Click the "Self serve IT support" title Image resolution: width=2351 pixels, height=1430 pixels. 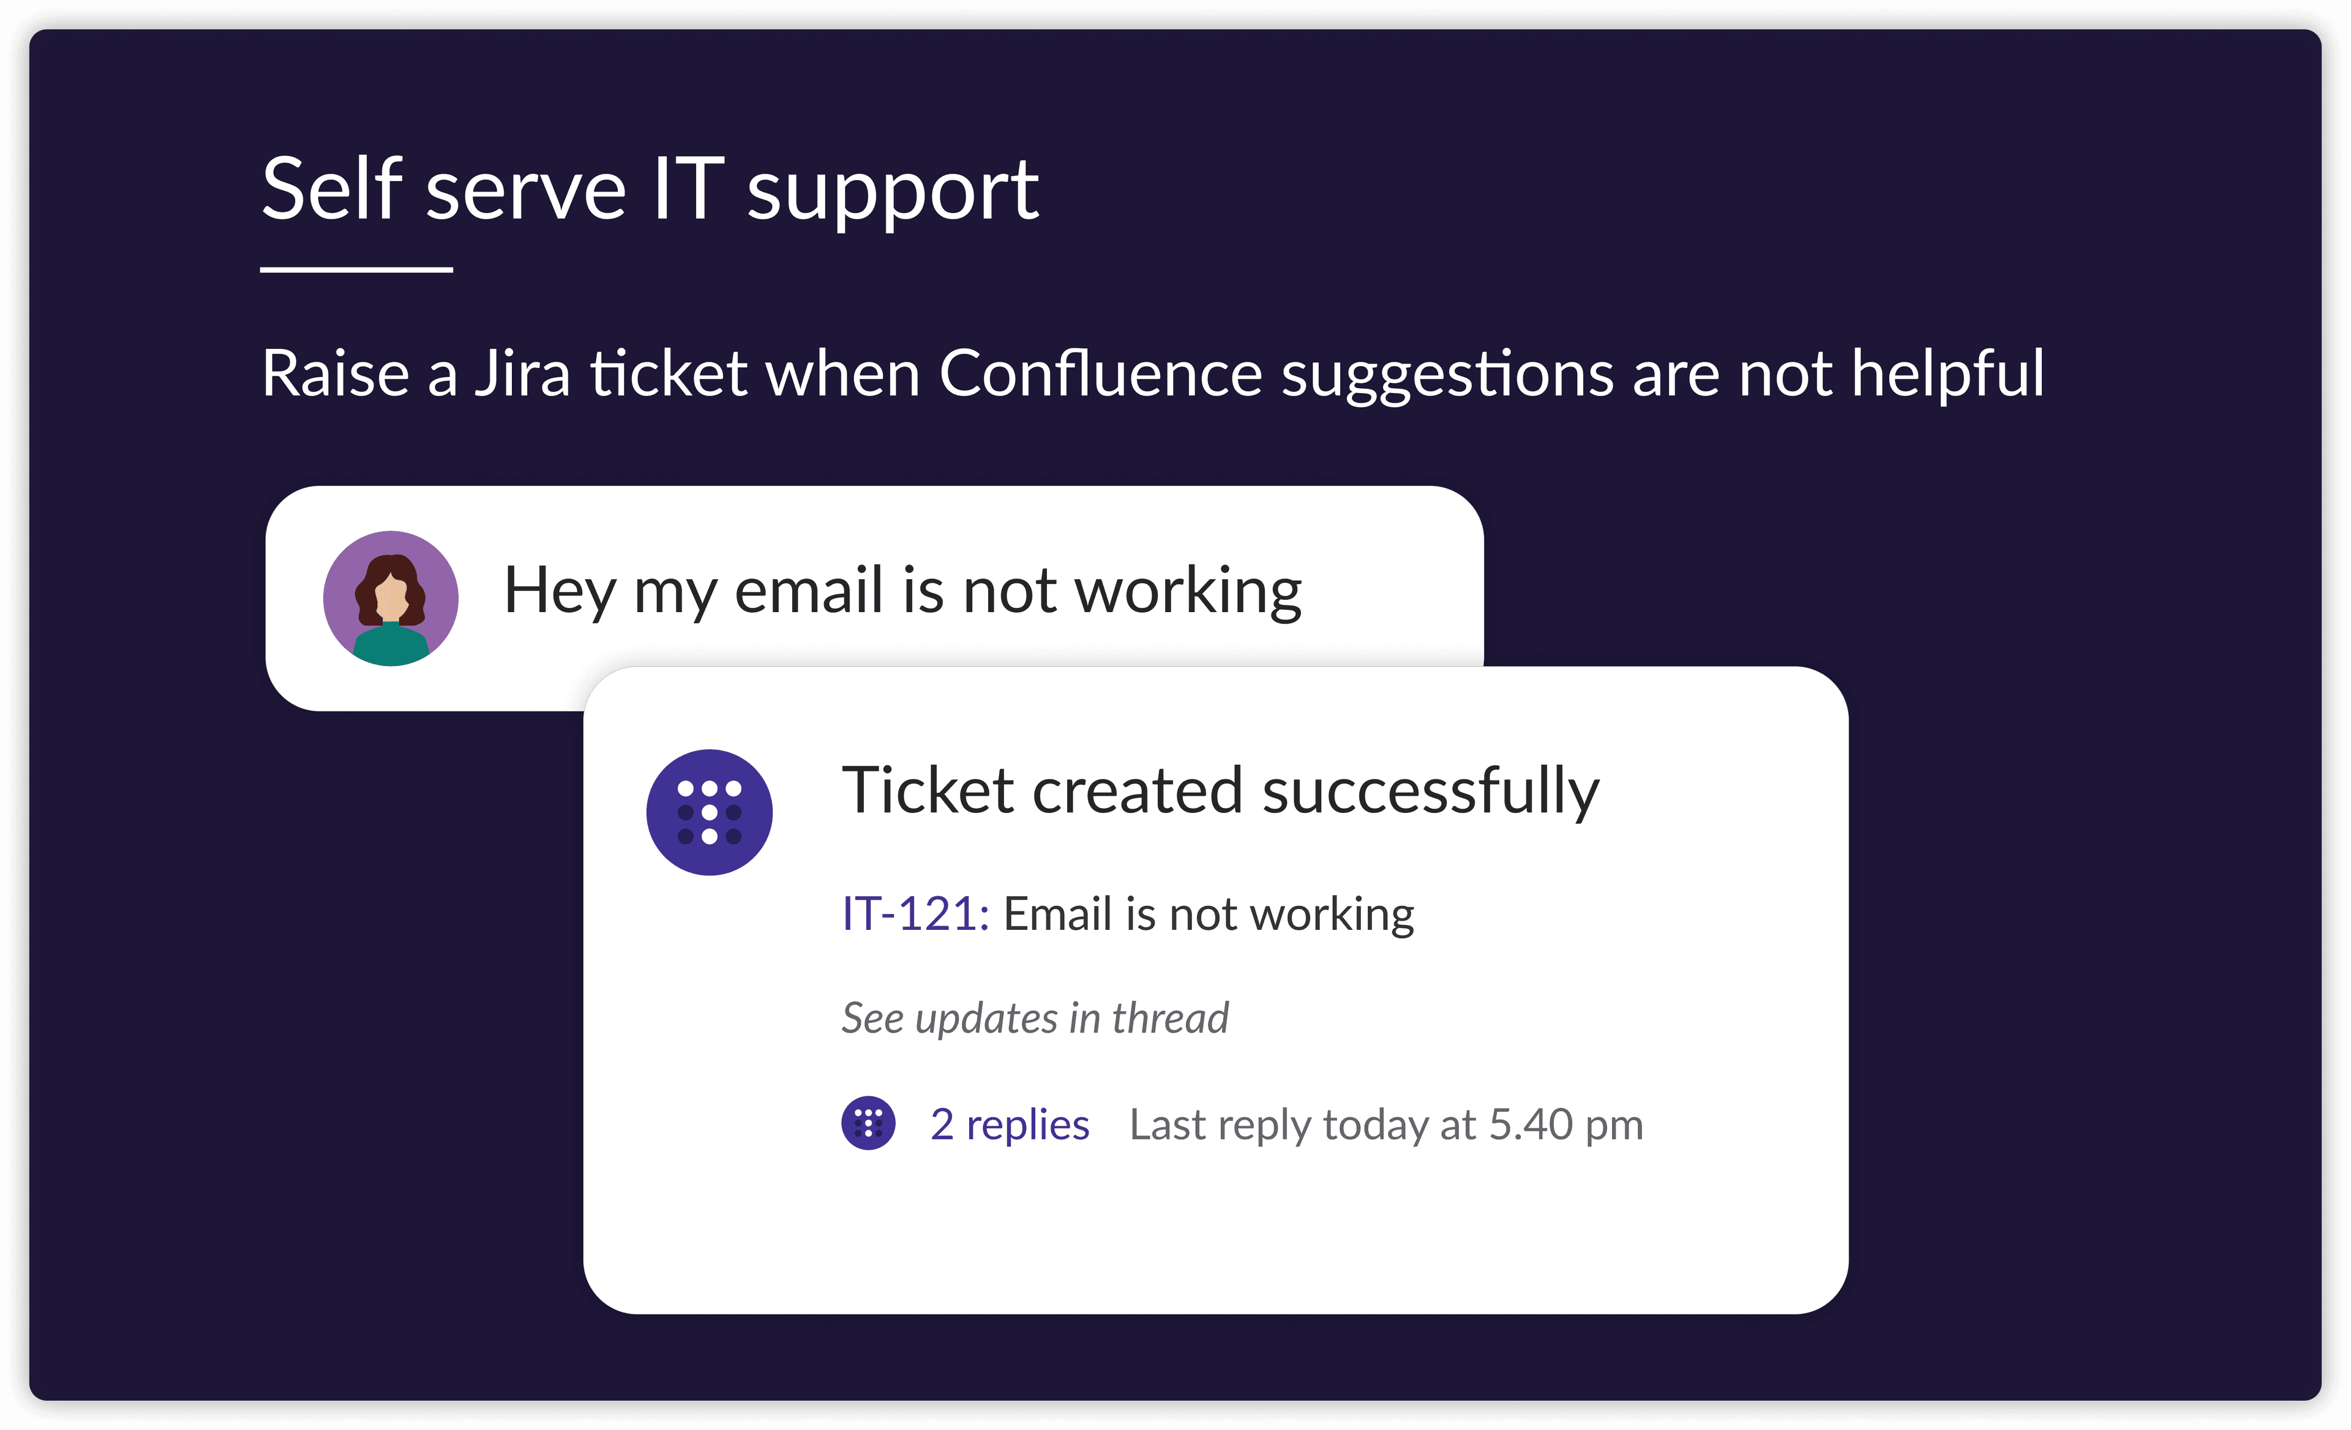pyautogui.click(x=650, y=189)
